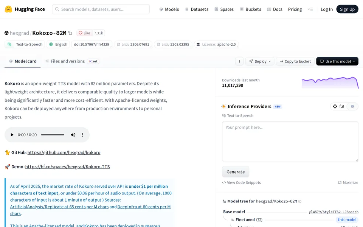Select the Text-to-Speech tag
Image resolution: width=363 pixels, height=227 pixels.
coord(25,44)
